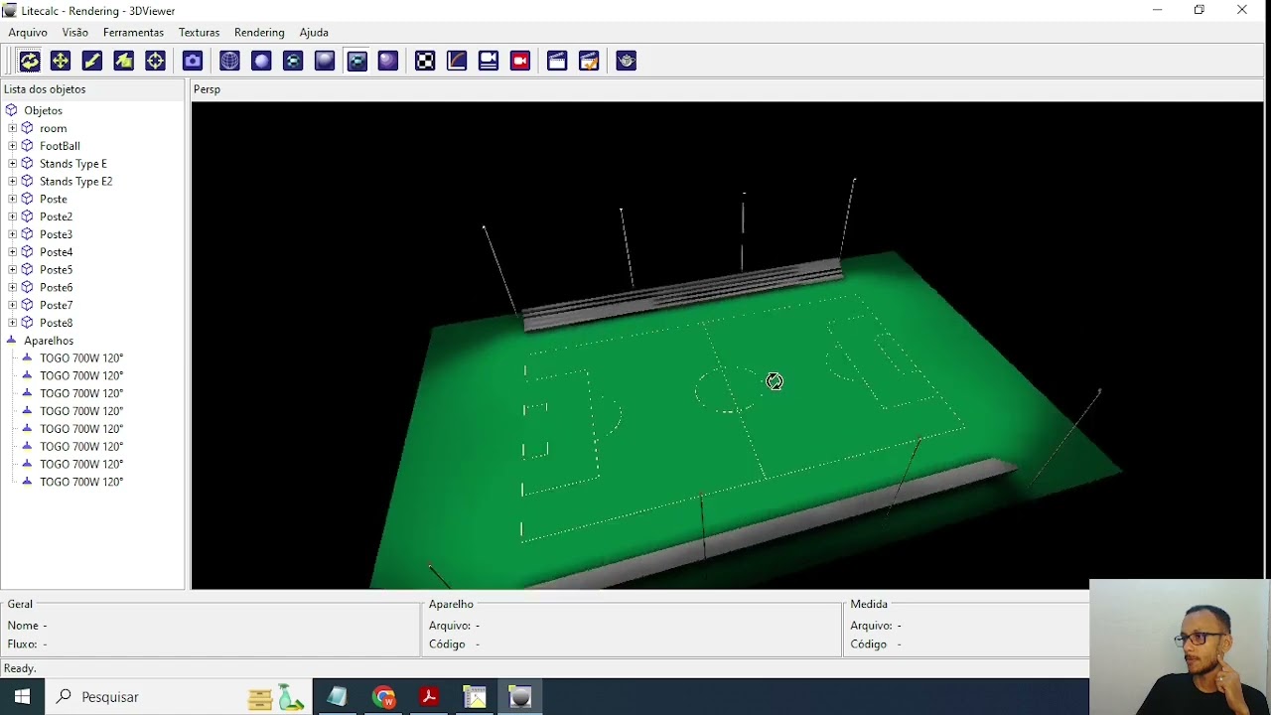Select the FootBall object label
Viewport: 1271px width, 715px height.
point(60,146)
